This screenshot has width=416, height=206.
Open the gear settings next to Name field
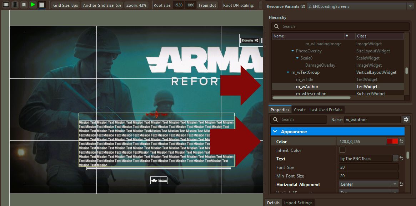point(406,120)
